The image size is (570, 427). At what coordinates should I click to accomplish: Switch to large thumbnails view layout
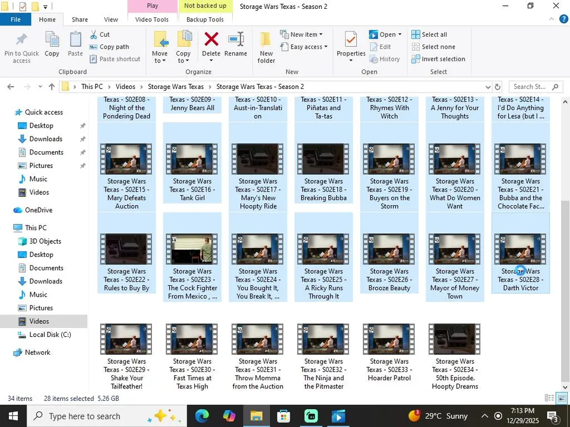561,399
